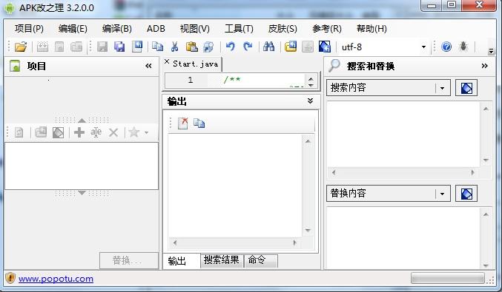Open the 视图(V) menu

[195, 29]
